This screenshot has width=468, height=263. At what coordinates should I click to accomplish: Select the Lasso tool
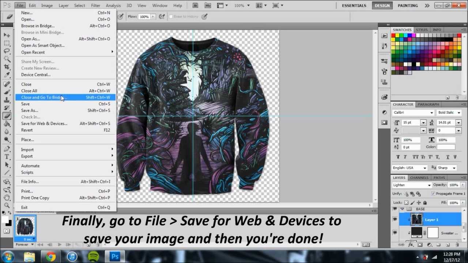(7, 51)
